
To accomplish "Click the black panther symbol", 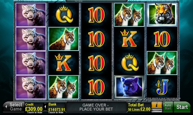I will [129, 87].
